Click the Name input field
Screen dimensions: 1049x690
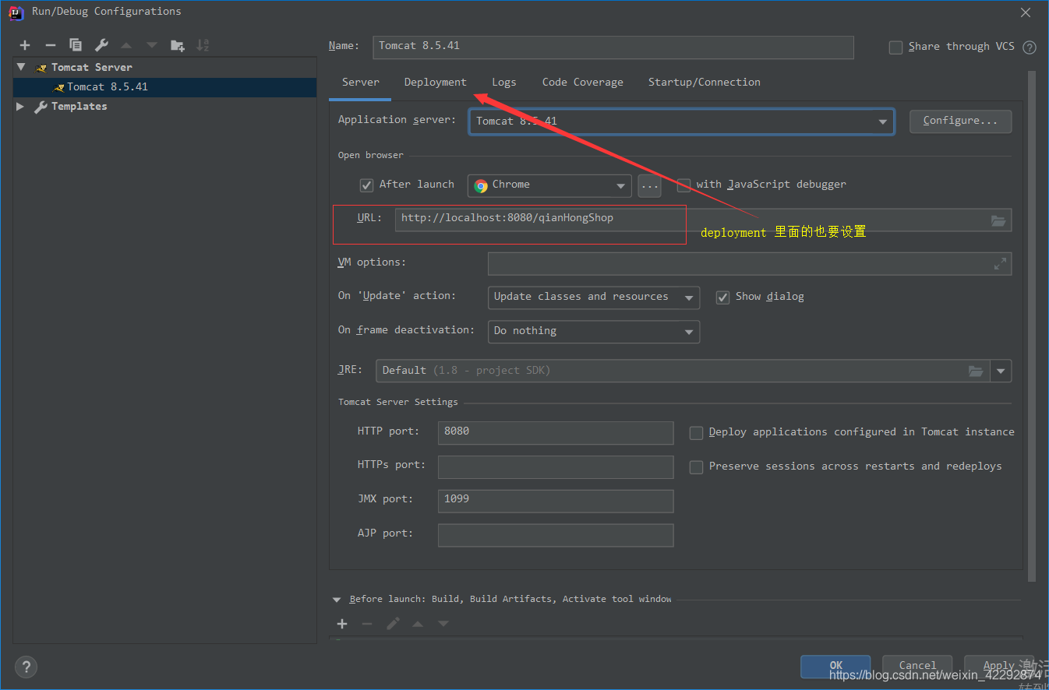pyautogui.click(x=613, y=47)
